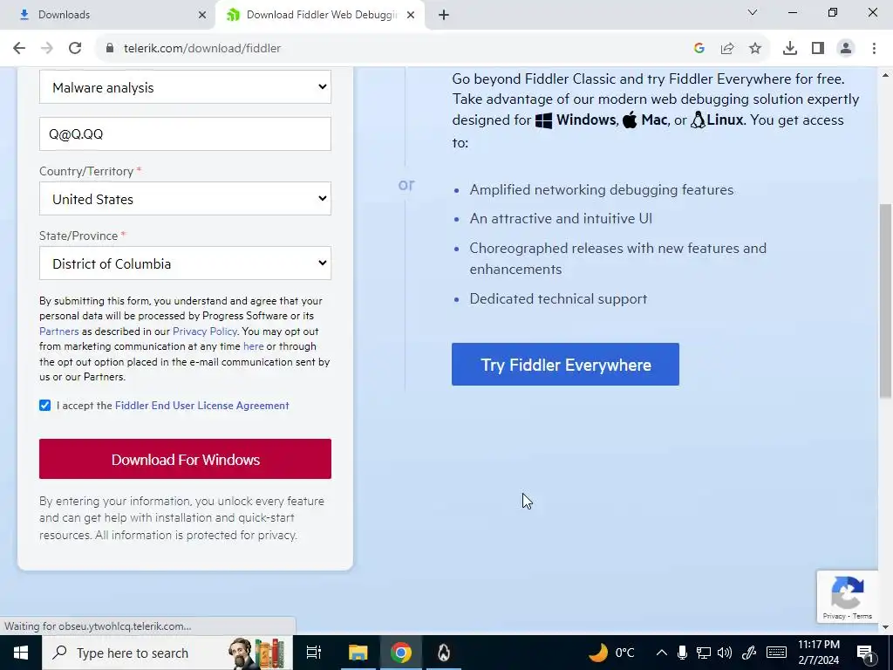Click Download For Windows button
The height and width of the screenshot is (670, 893).
(x=185, y=459)
